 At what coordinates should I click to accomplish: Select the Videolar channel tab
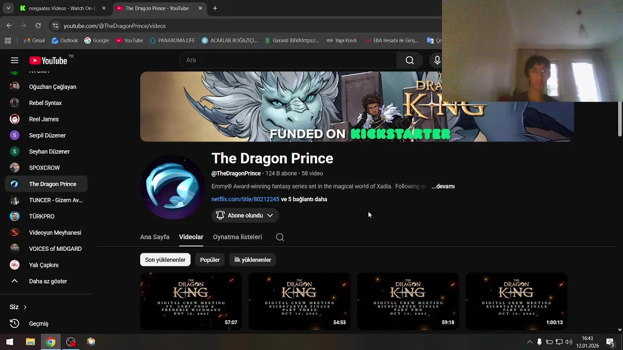[191, 237]
